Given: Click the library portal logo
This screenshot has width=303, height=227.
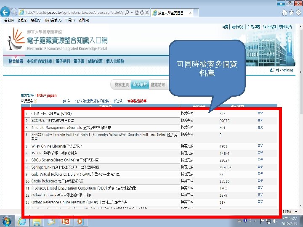Looking at the screenshot, I should pyautogui.click(x=57, y=40).
